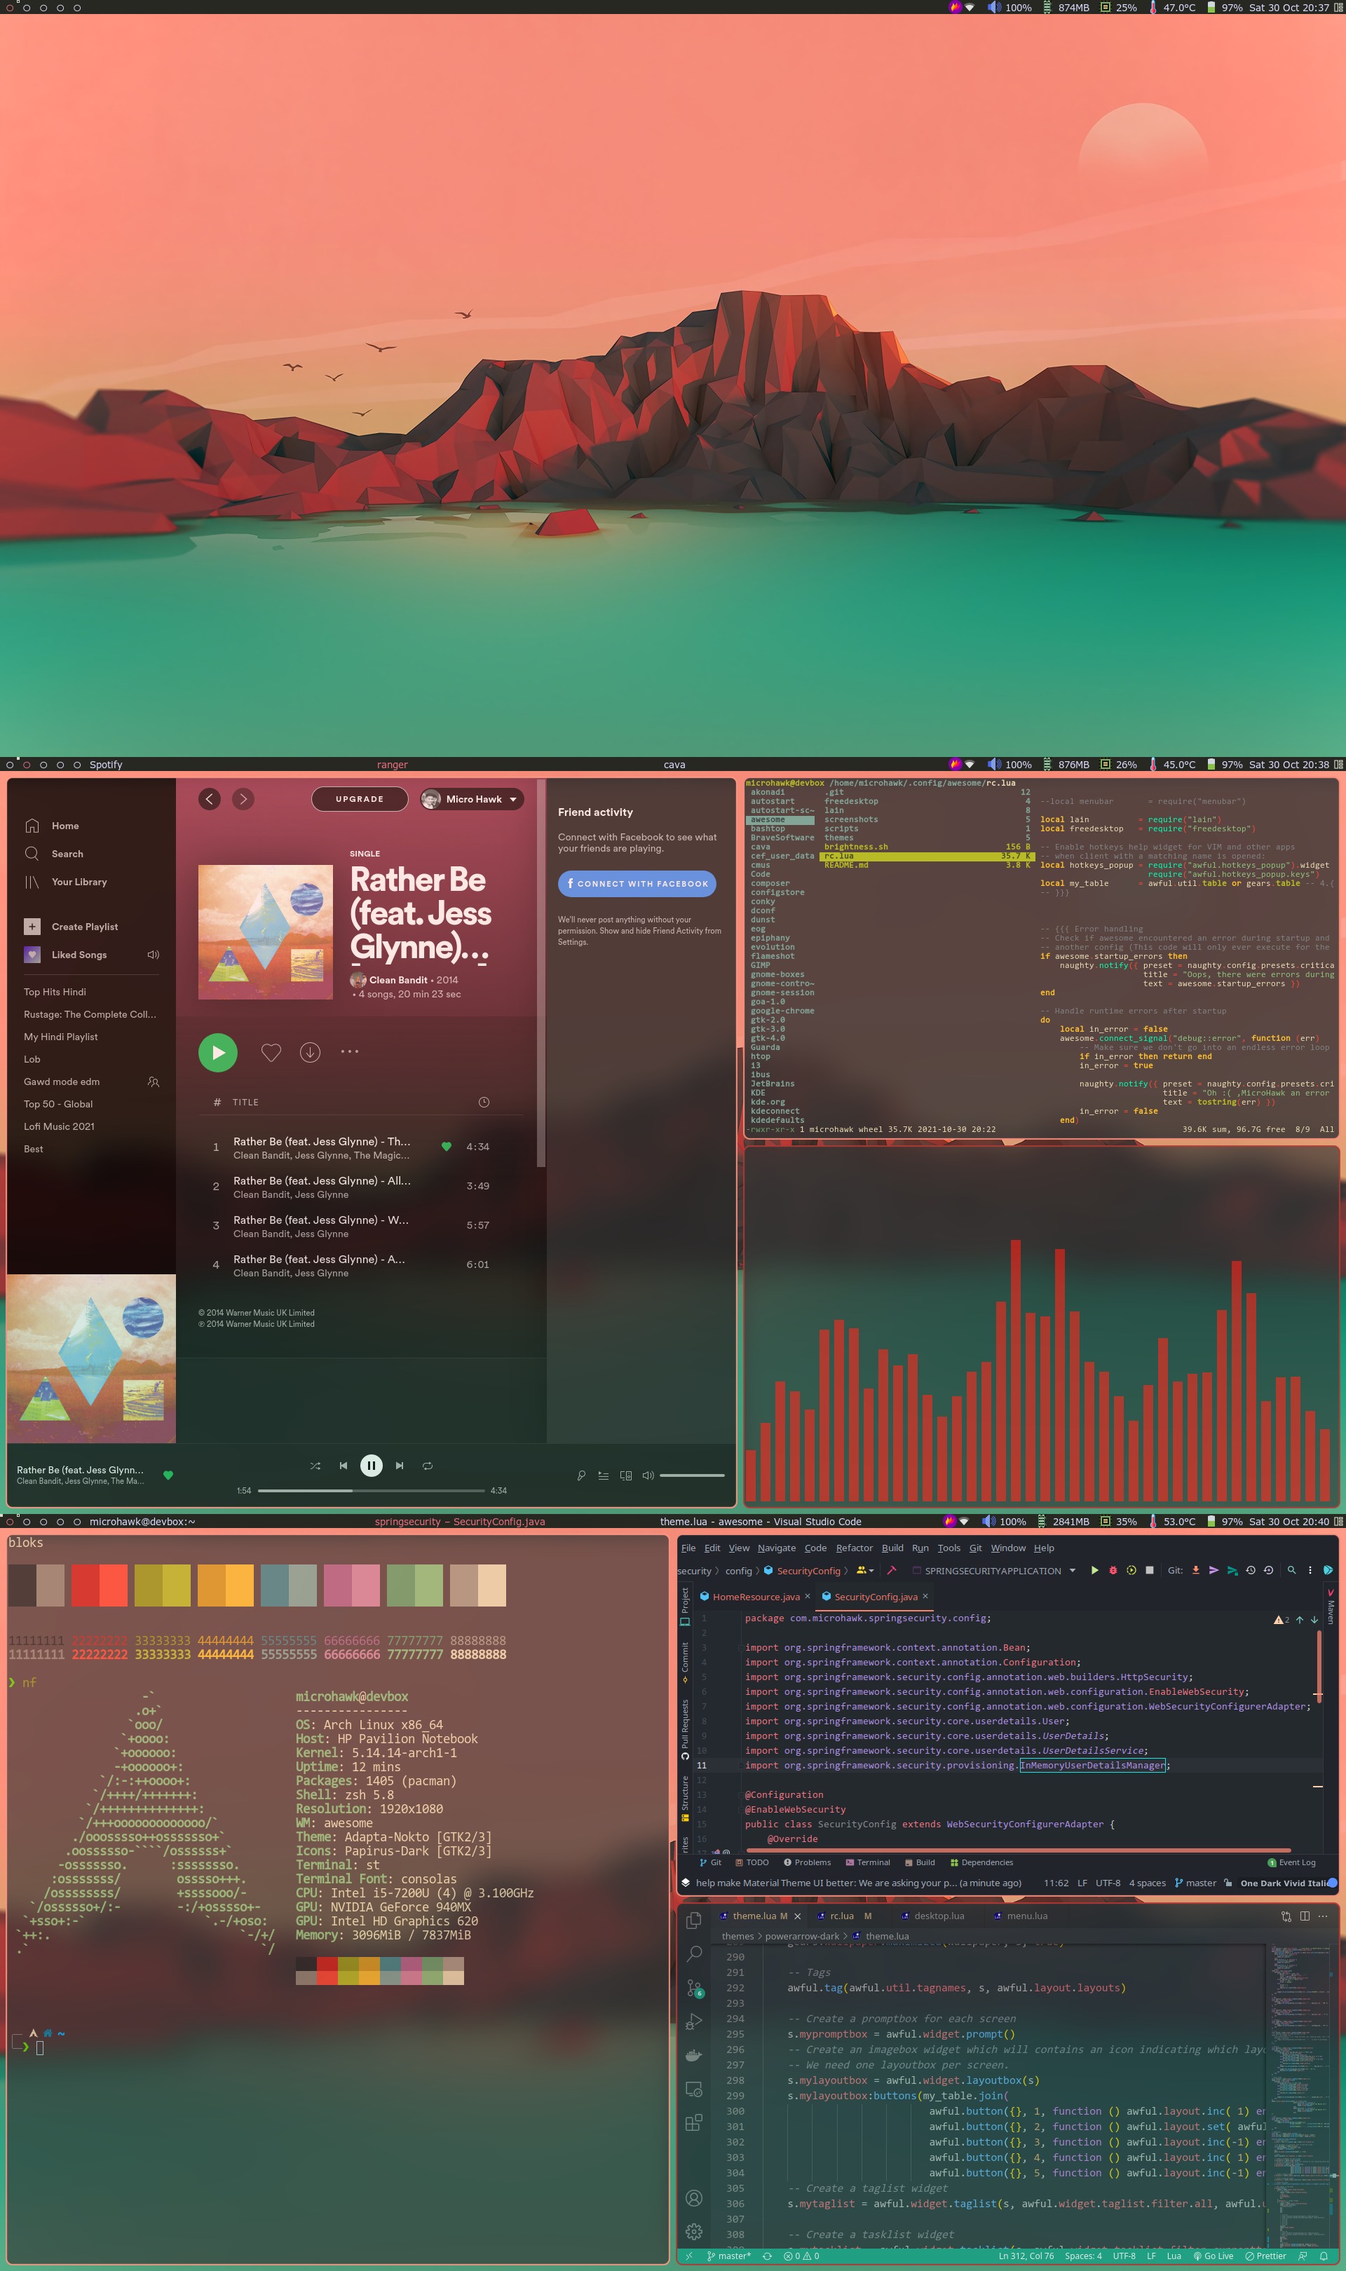Screen dimensions: 1346x2271
Task: Open album more options ellipsis
Action: 349,1051
